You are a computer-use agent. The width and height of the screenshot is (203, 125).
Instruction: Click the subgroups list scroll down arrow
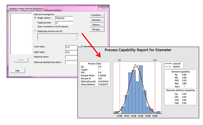pyautogui.click(x=77, y=39)
